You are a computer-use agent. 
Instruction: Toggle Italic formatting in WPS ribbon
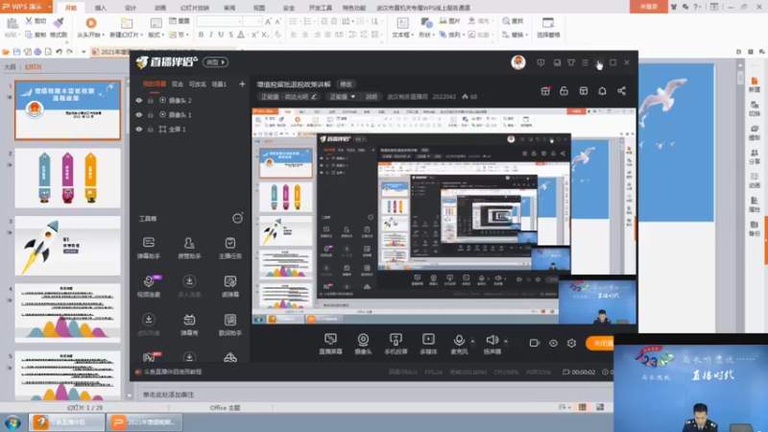[x=211, y=35]
